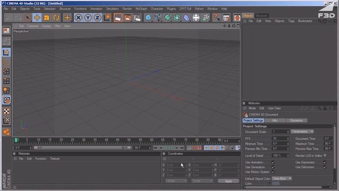Click the plus icon beside the Rotate tool

(67, 18)
